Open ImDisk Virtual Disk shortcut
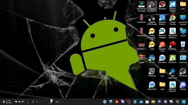Viewport: 188px width, 105px height. (152, 33)
